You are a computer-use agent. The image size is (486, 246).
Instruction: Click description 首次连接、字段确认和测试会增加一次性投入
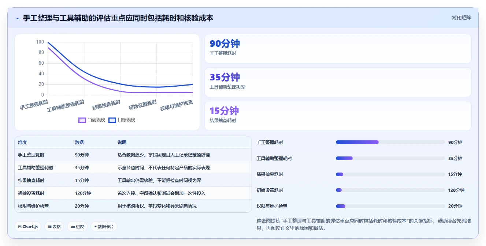162,193
